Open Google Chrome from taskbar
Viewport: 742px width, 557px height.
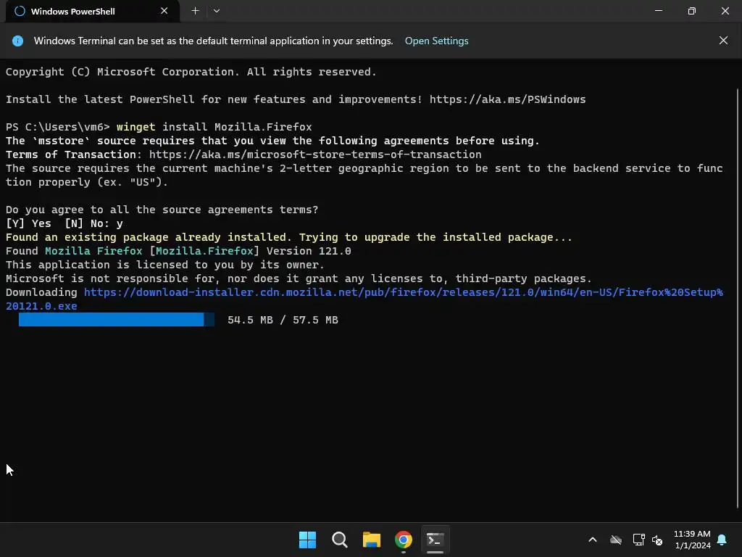pos(404,540)
